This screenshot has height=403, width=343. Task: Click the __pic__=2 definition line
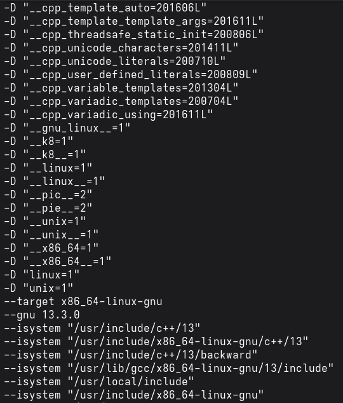[48, 195]
